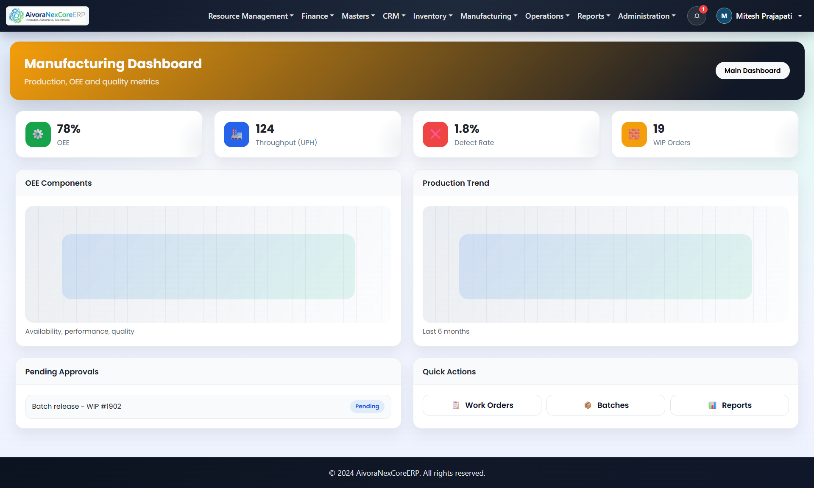The width and height of the screenshot is (814, 488).
Task: Open Work Orders quick action
Action: coord(482,405)
